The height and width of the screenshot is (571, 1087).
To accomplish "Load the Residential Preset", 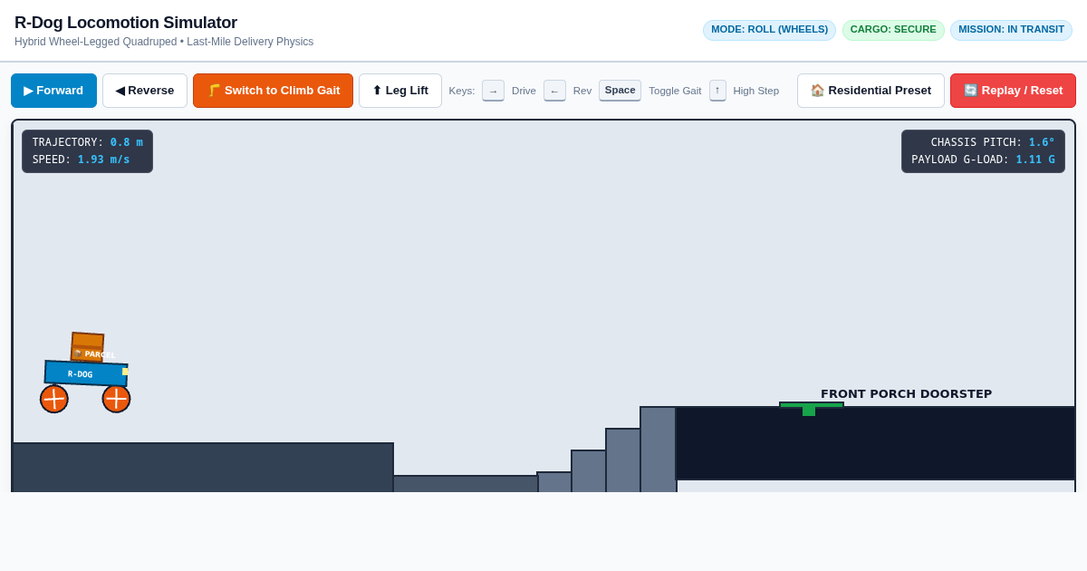I will pos(871,91).
